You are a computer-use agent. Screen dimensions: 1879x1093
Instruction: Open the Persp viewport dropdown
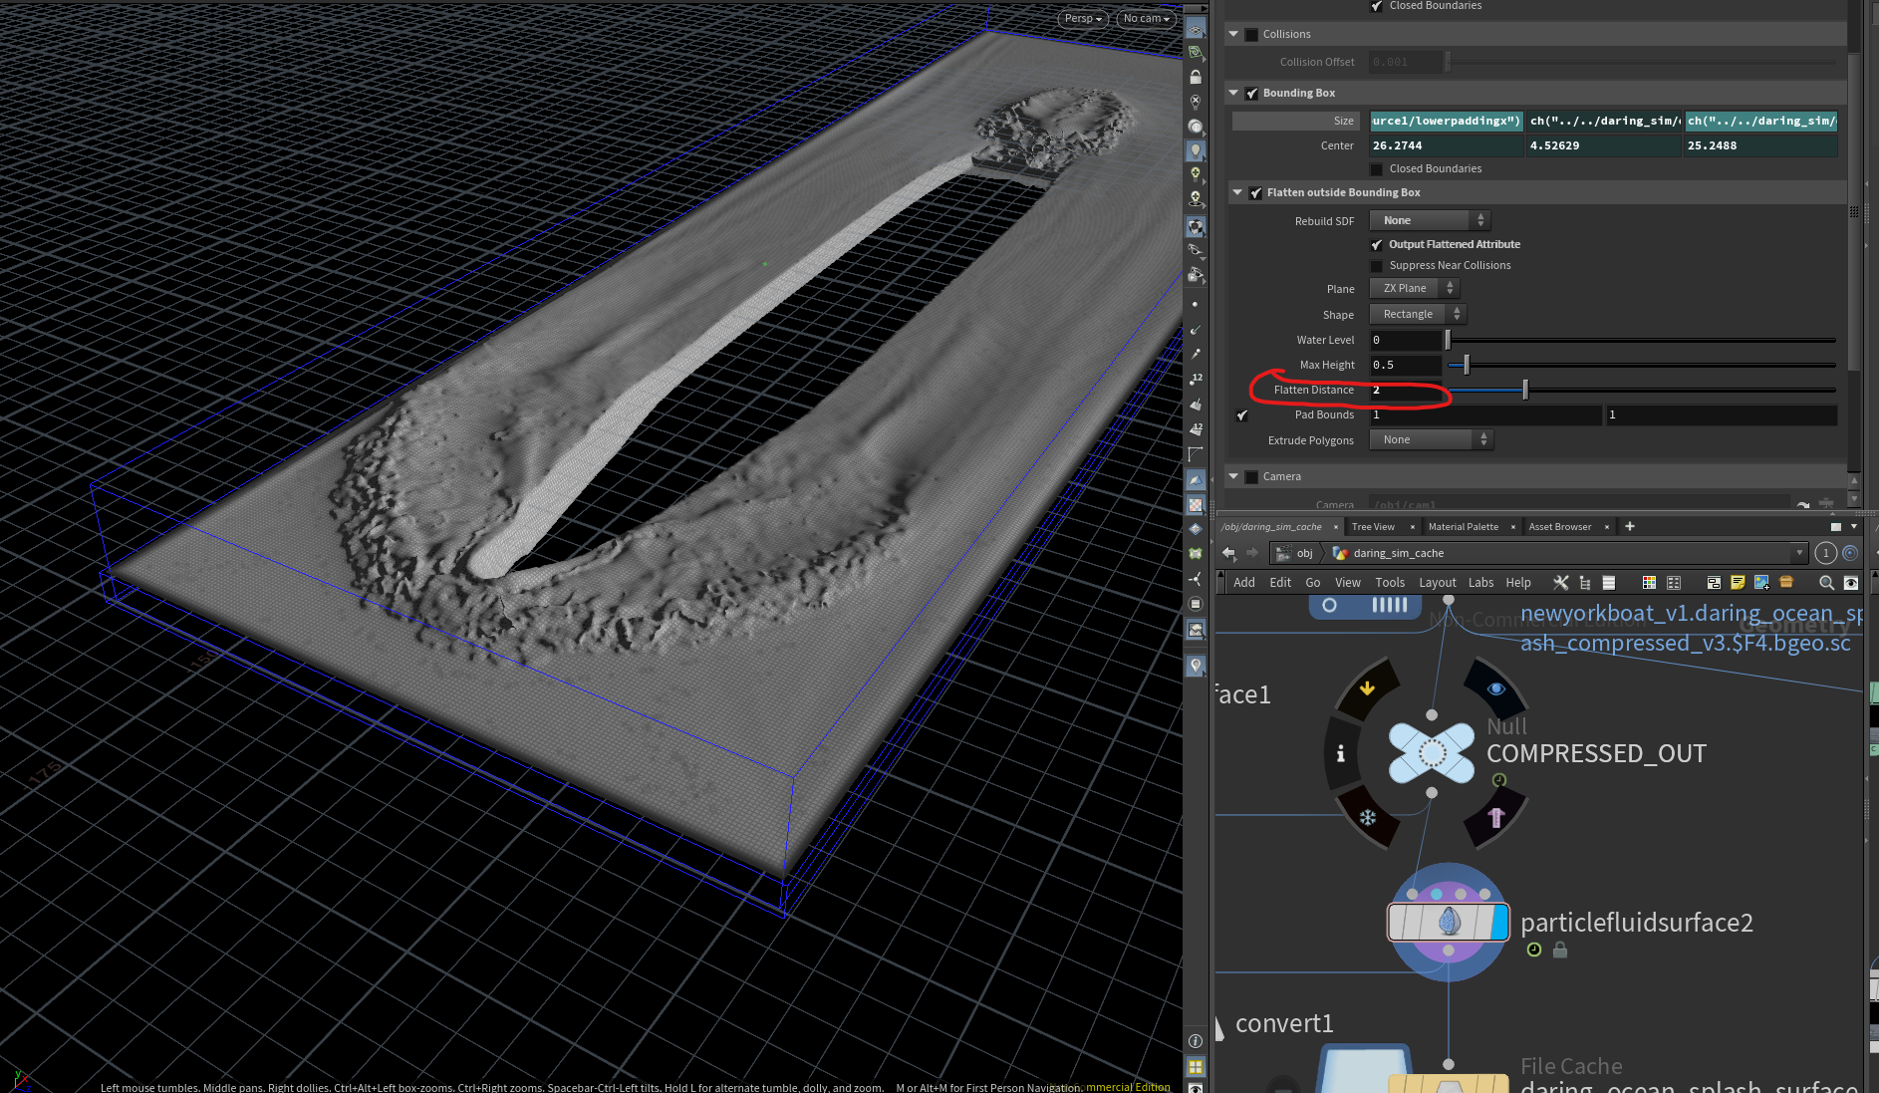pyautogui.click(x=1083, y=18)
